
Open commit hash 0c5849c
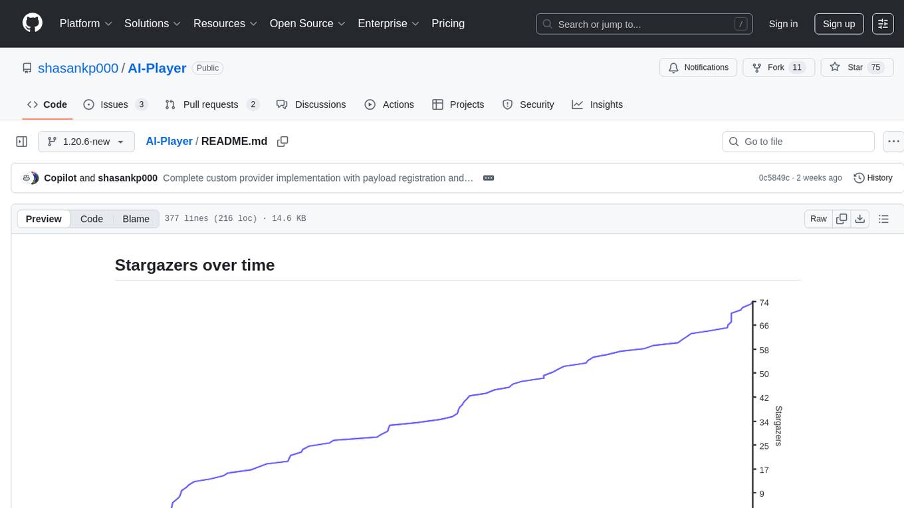click(x=774, y=178)
